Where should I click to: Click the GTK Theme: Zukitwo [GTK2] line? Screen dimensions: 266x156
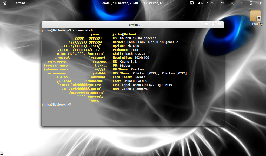coord(150,73)
